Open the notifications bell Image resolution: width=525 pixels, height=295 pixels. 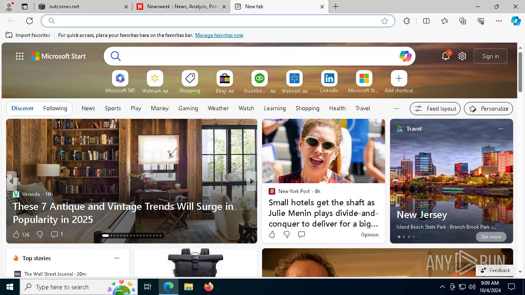point(445,56)
